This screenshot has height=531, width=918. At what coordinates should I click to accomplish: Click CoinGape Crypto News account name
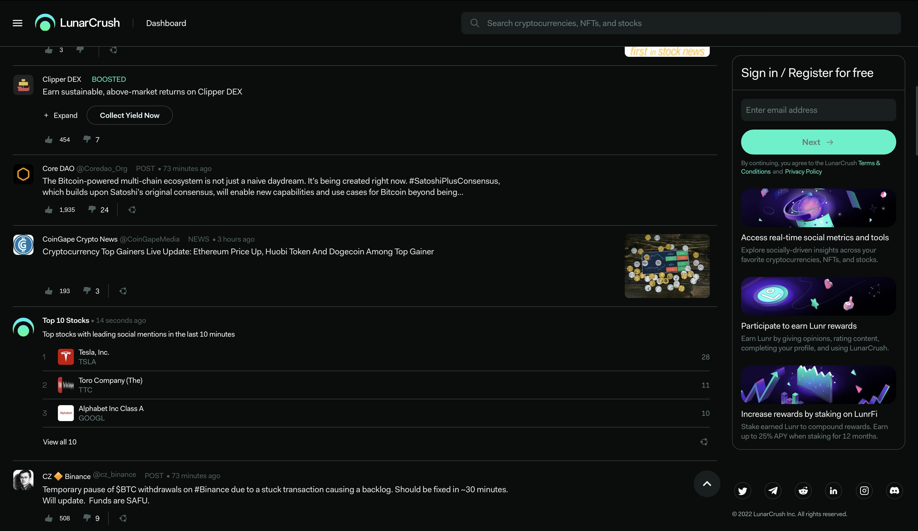(80, 239)
